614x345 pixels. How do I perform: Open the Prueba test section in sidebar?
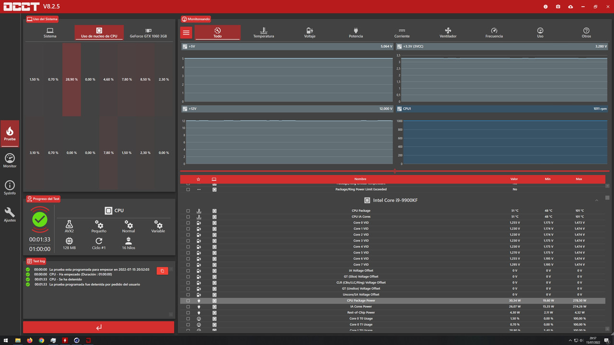pos(10,133)
